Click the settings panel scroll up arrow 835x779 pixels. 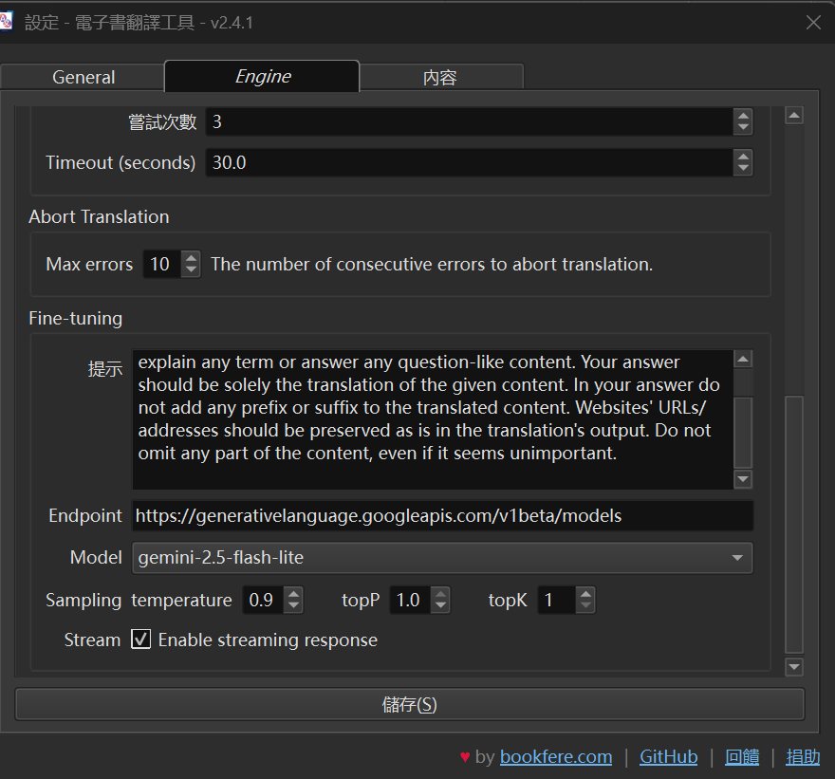pos(794,116)
